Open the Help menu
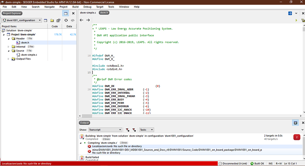The image size is (305, 166). [x=136, y=7]
